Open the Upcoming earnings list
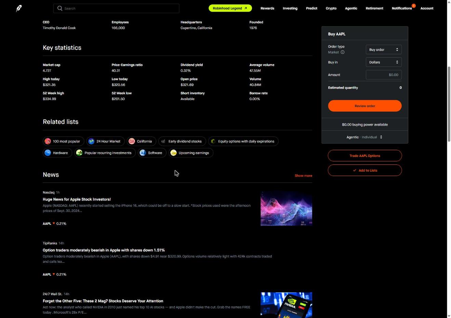The width and height of the screenshot is (451, 318). [x=191, y=153]
